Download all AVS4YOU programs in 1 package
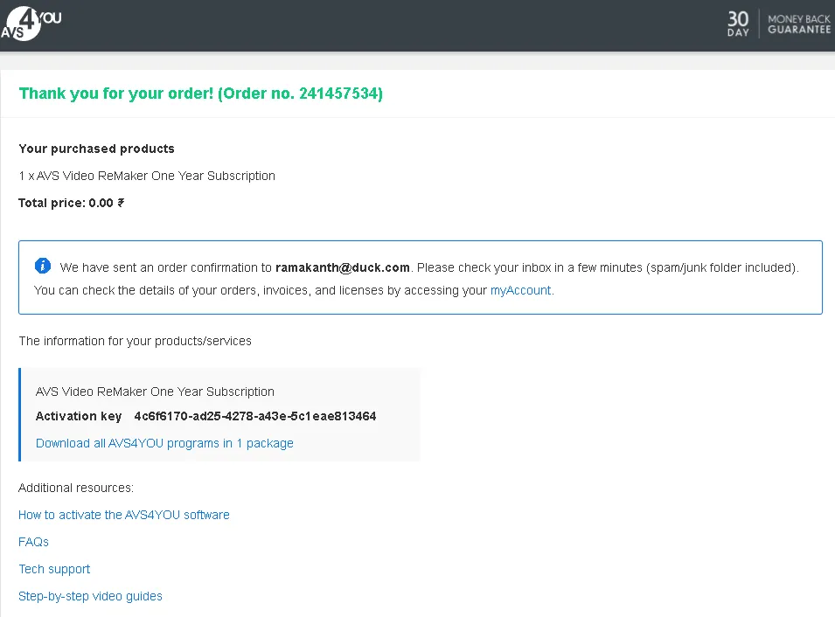 pos(164,443)
